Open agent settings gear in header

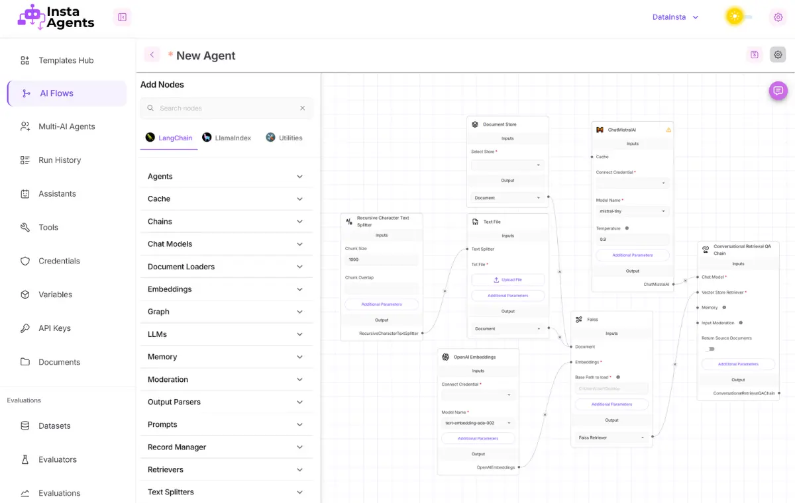point(778,55)
